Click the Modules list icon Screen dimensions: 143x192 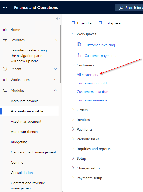[x=5, y=90]
